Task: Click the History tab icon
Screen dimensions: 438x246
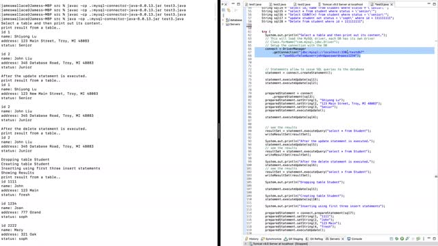Action: (x=246, y=238)
